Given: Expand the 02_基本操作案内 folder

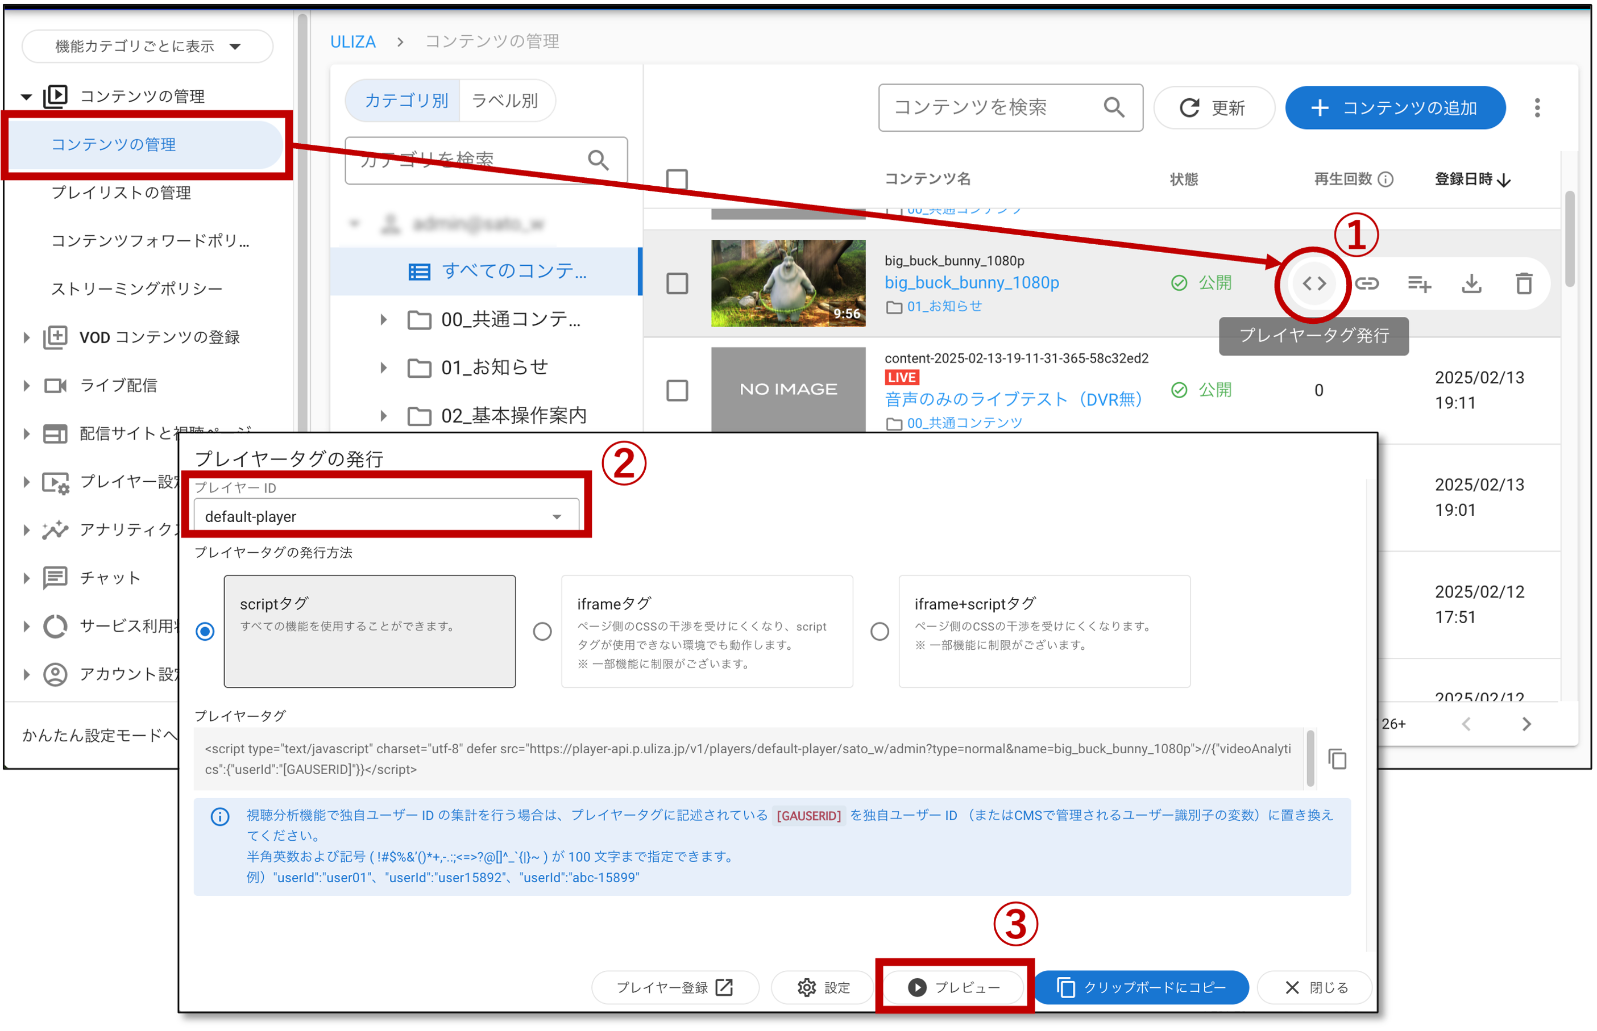Looking at the screenshot, I should coord(383,416).
